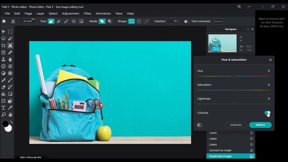
Task: Set Mode to add (highlighted)
Action: [102, 21]
